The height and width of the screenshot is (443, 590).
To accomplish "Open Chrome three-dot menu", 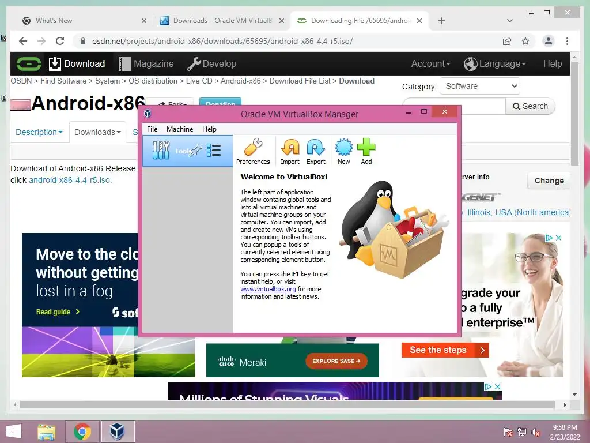I will click(x=567, y=41).
